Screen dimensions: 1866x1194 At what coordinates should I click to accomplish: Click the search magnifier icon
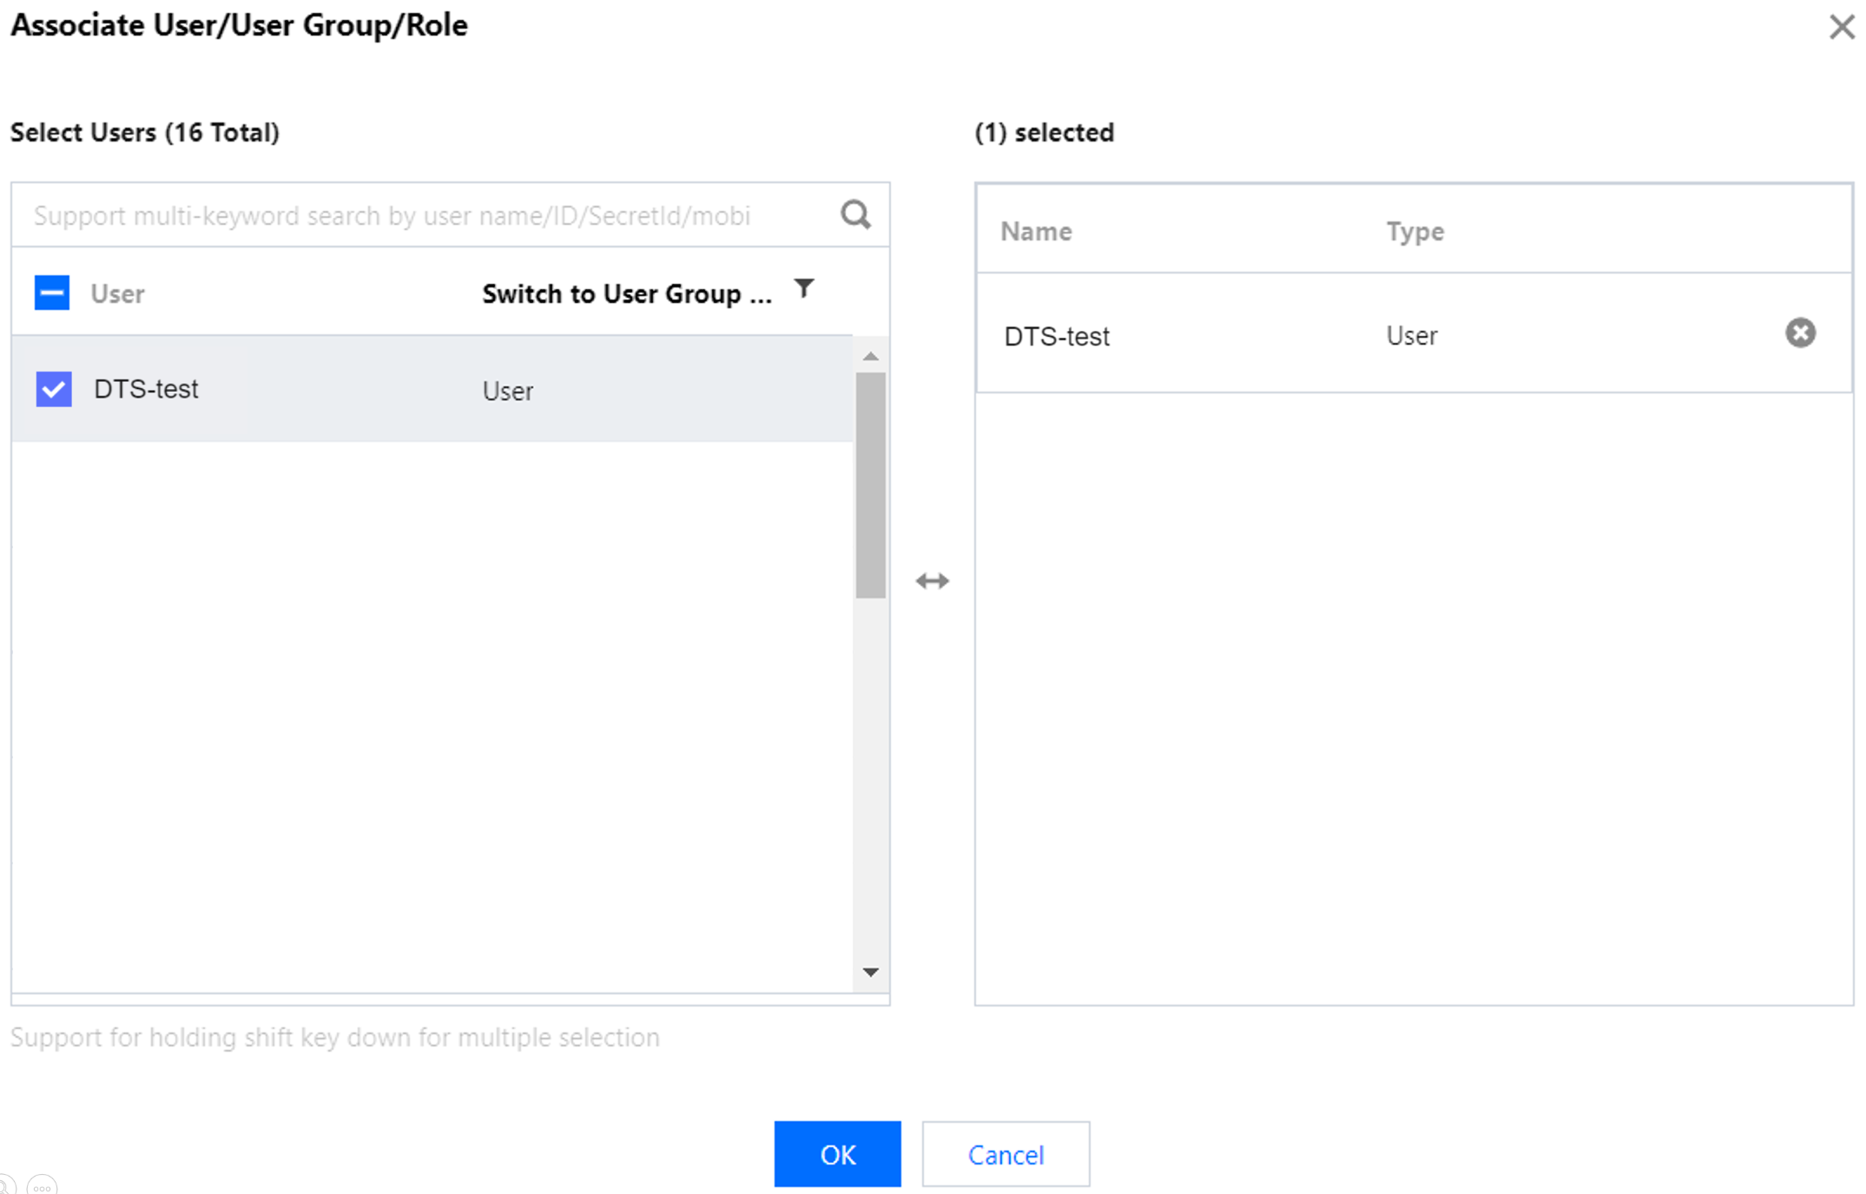click(x=855, y=214)
